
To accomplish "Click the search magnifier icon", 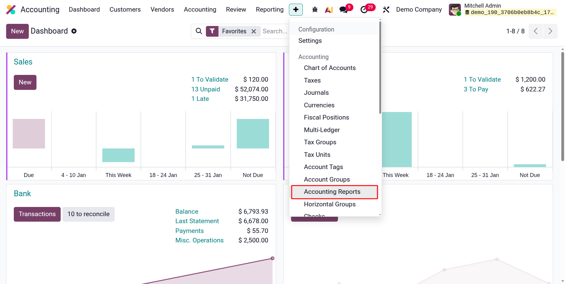I will point(199,31).
